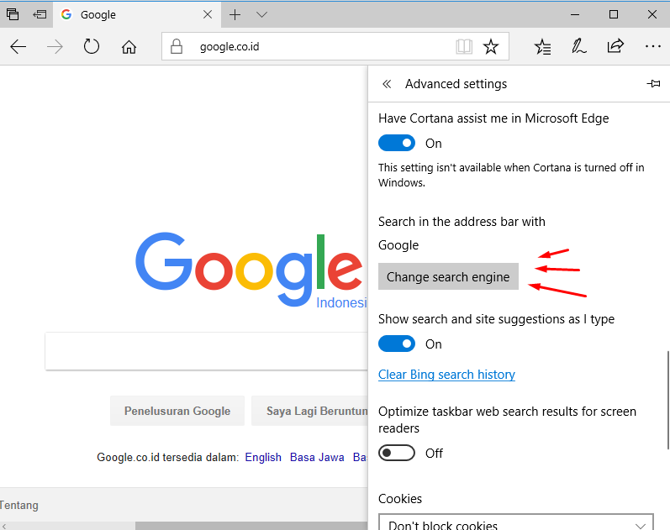Open the Hub favorites list icon
The height and width of the screenshot is (530, 670).
542,46
